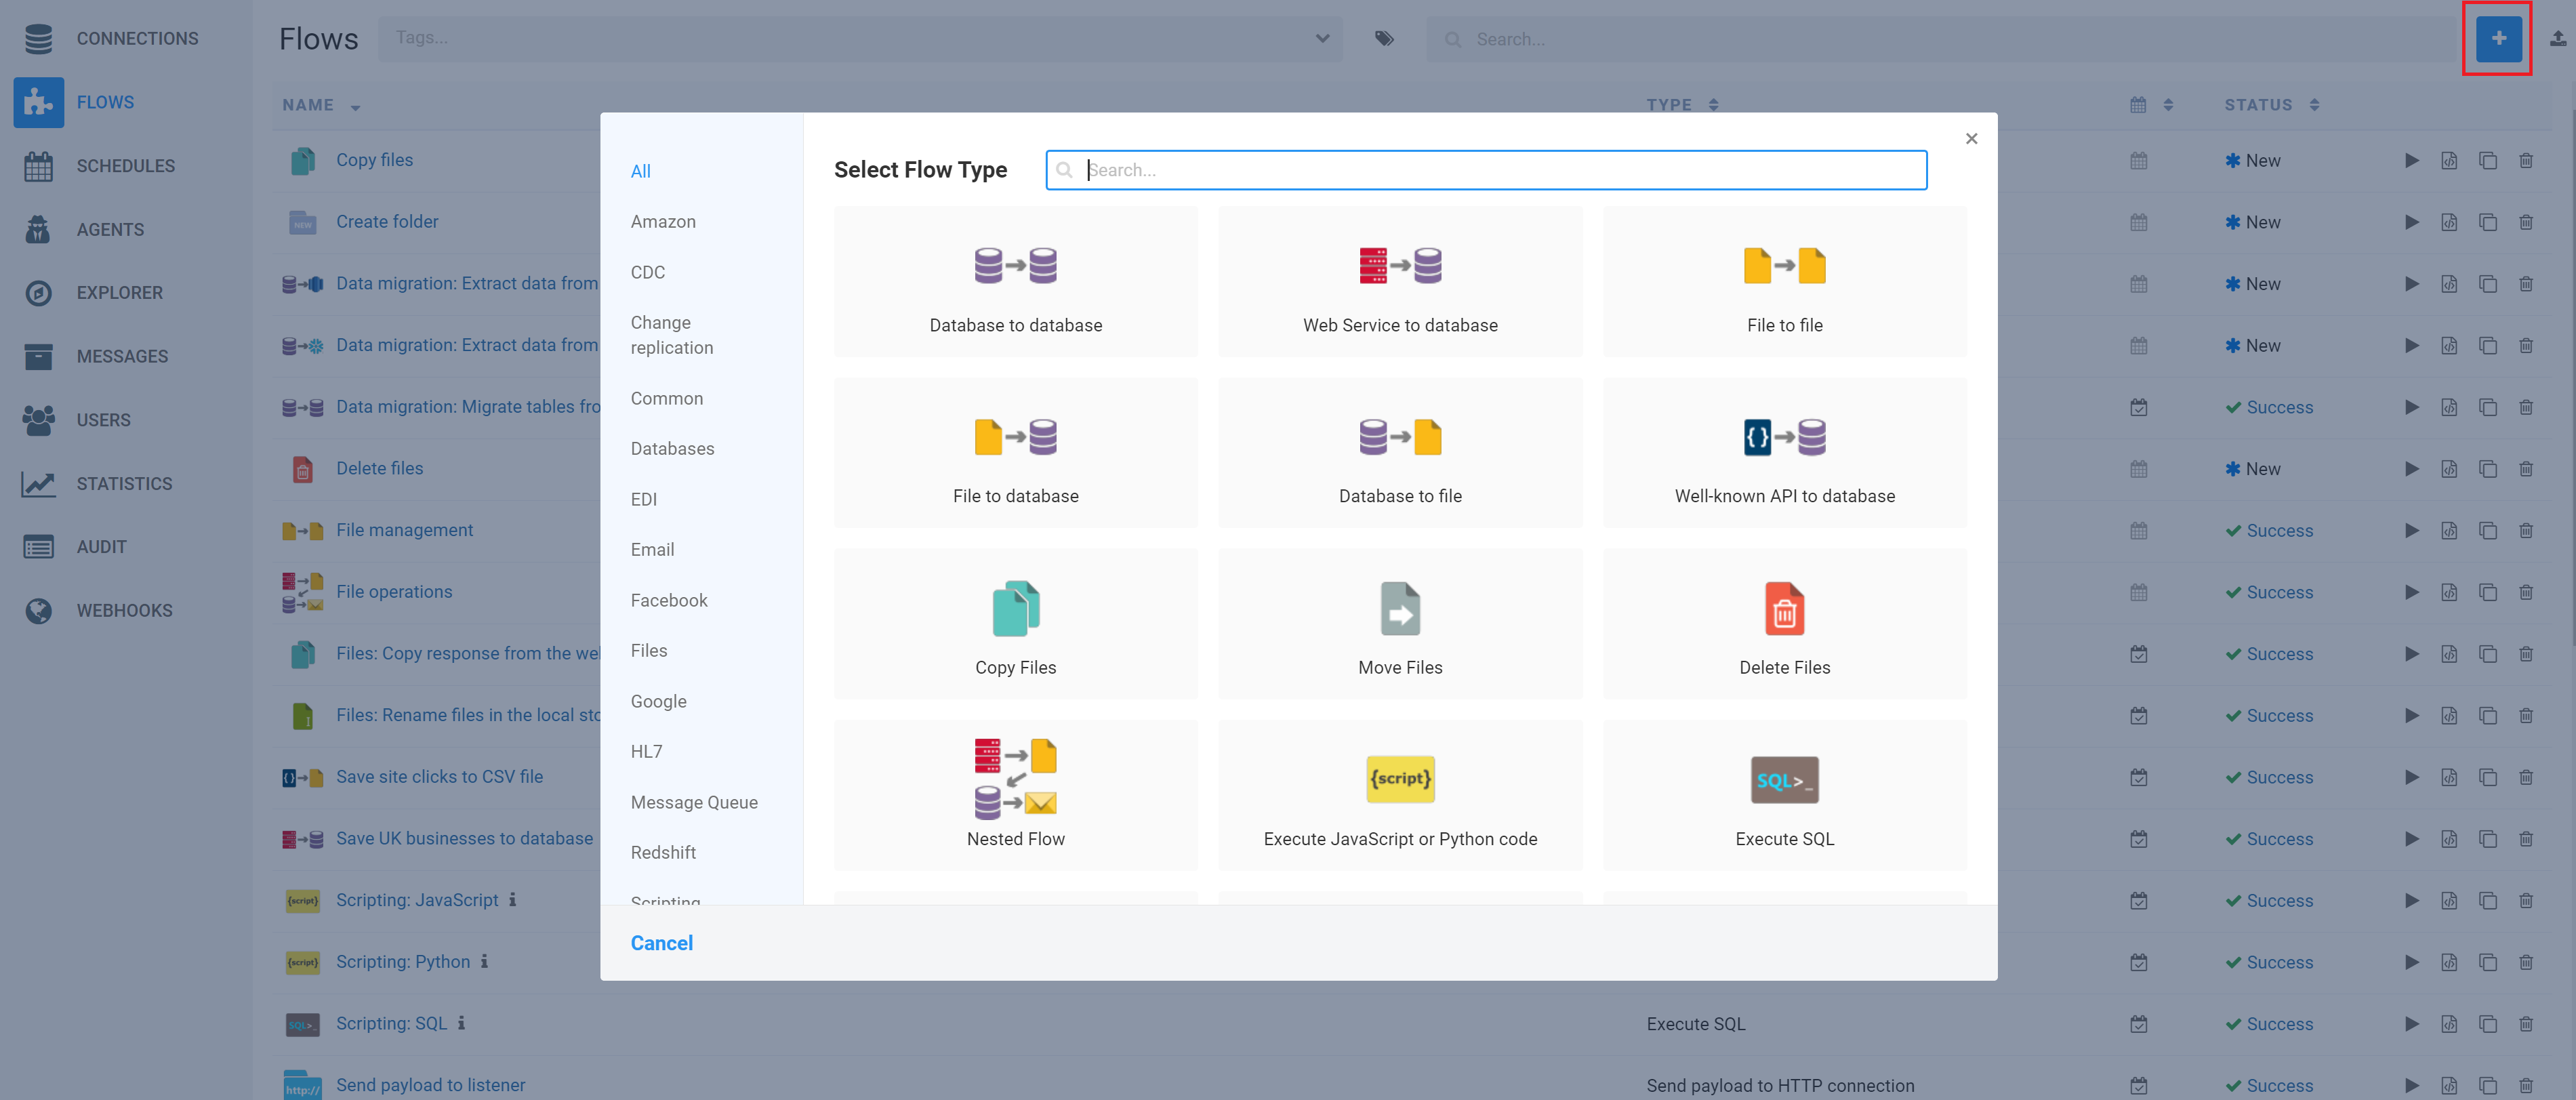This screenshot has width=2576, height=1100.
Task: Select the Database to database flow type
Action: 1015,282
